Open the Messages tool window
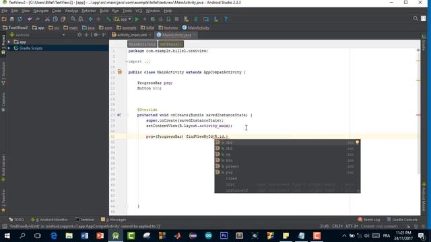Viewport: 431px width, 242px height. click(114, 220)
